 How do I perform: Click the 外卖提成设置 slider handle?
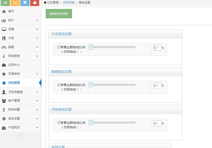click(91, 47)
